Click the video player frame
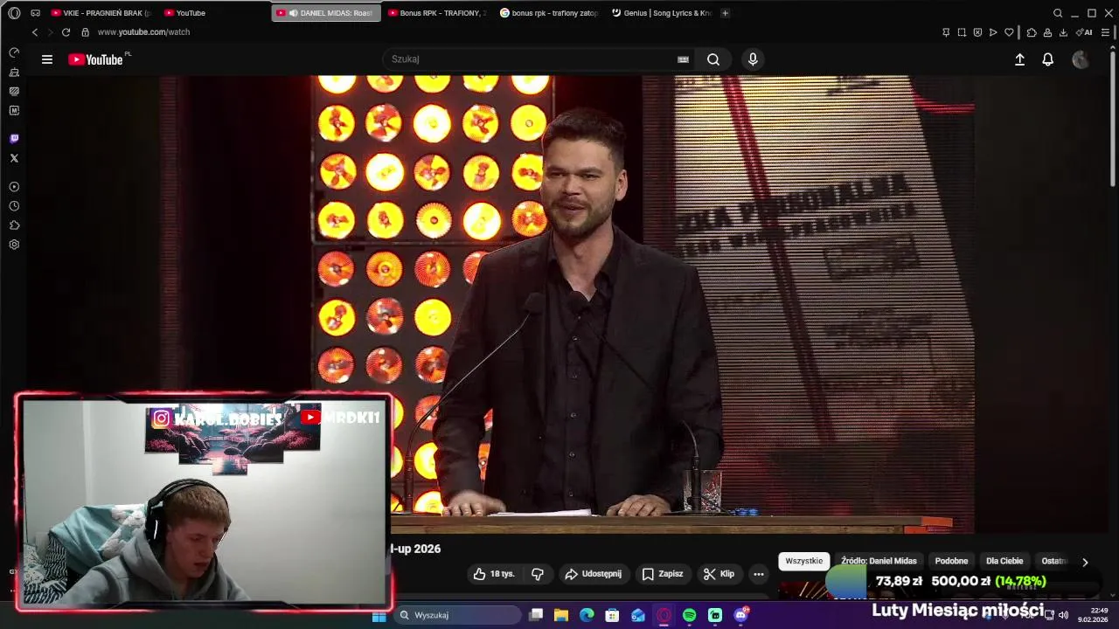 point(568,304)
